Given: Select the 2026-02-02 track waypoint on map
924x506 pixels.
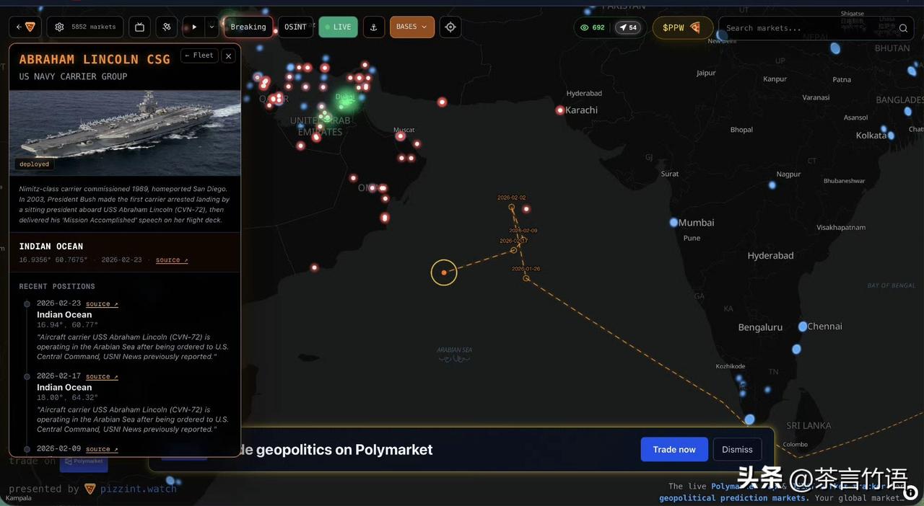Looking at the screenshot, I should click(512, 207).
